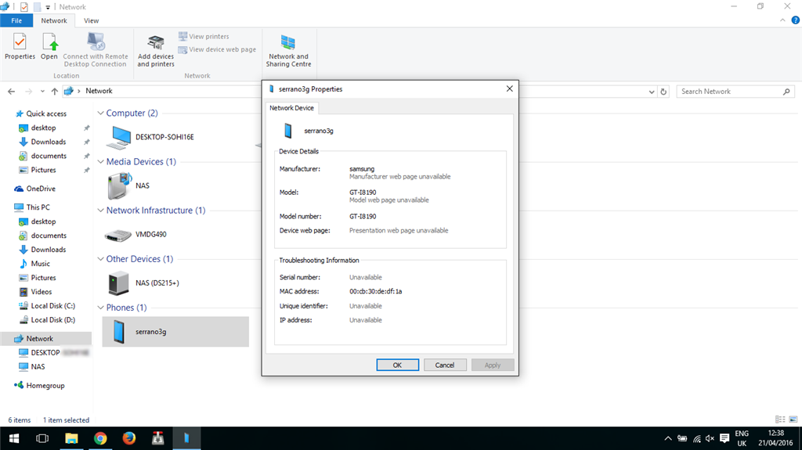Launch Firefox from the taskbar
Viewport: 802px width, 450px height.
click(129, 438)
